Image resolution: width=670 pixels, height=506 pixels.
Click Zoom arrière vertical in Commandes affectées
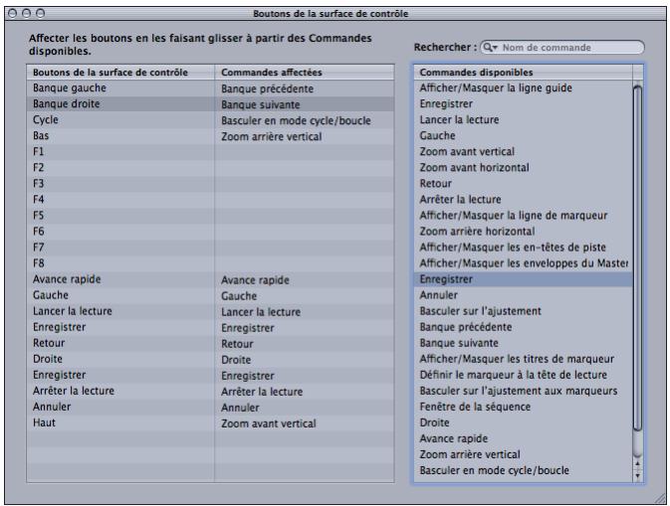272,136
